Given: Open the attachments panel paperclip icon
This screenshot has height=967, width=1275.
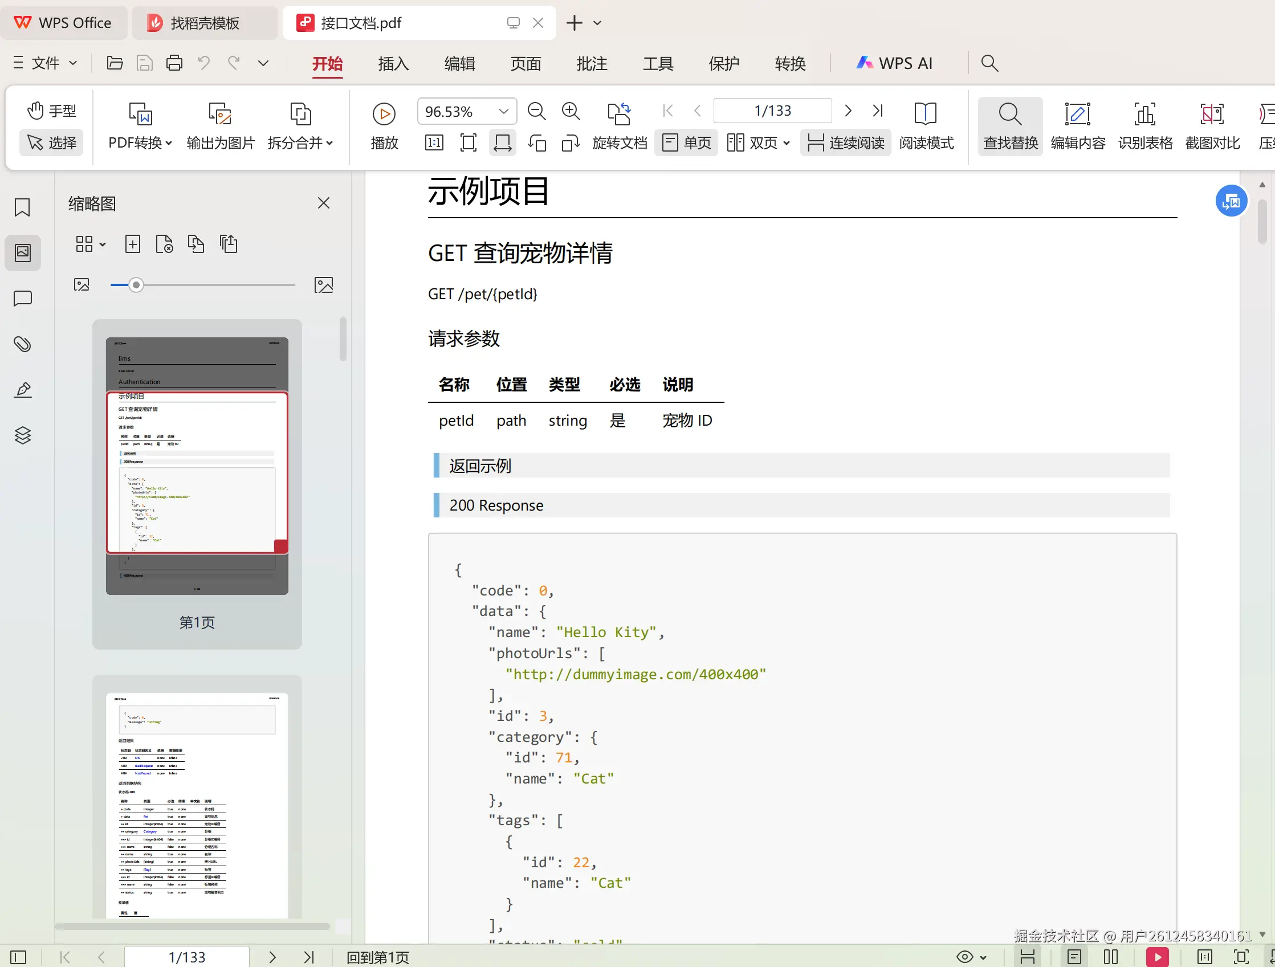Looking at the screenshot, I should tap(22, 344).
